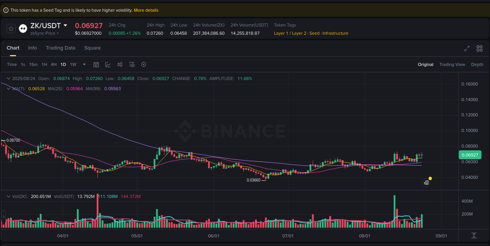Click the Seed token tag

pyautogui.click(x=314, y=33)
